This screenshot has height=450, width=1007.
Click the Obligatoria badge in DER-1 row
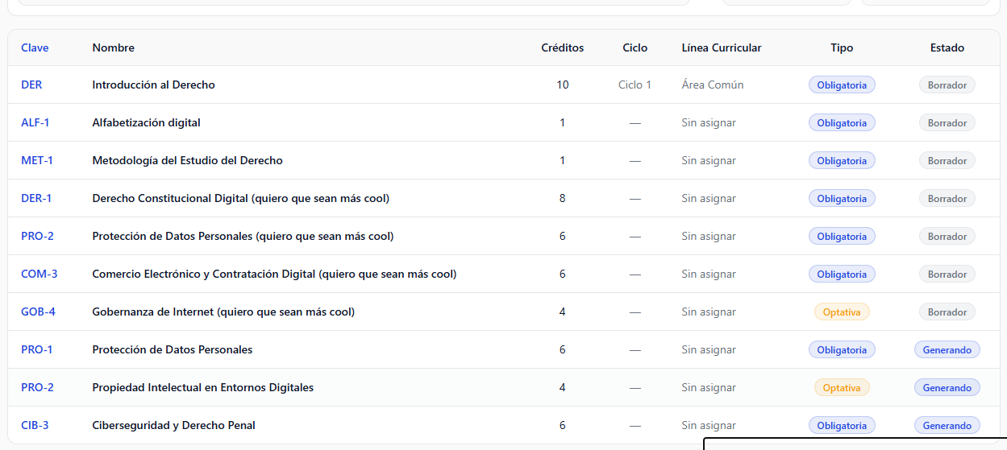click(842, 198)
